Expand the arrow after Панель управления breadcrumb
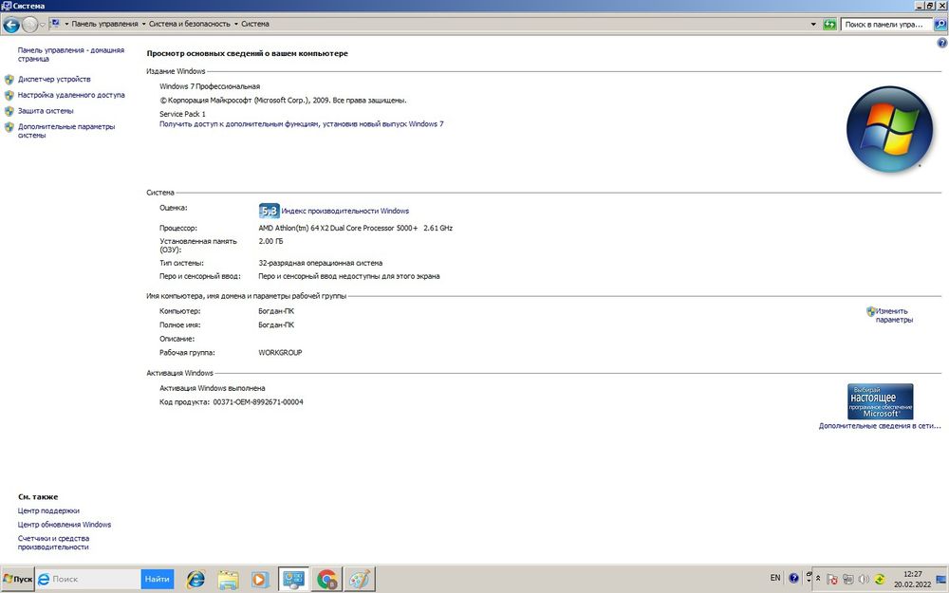This screenshot has width=949, height=593. point(143,25)
